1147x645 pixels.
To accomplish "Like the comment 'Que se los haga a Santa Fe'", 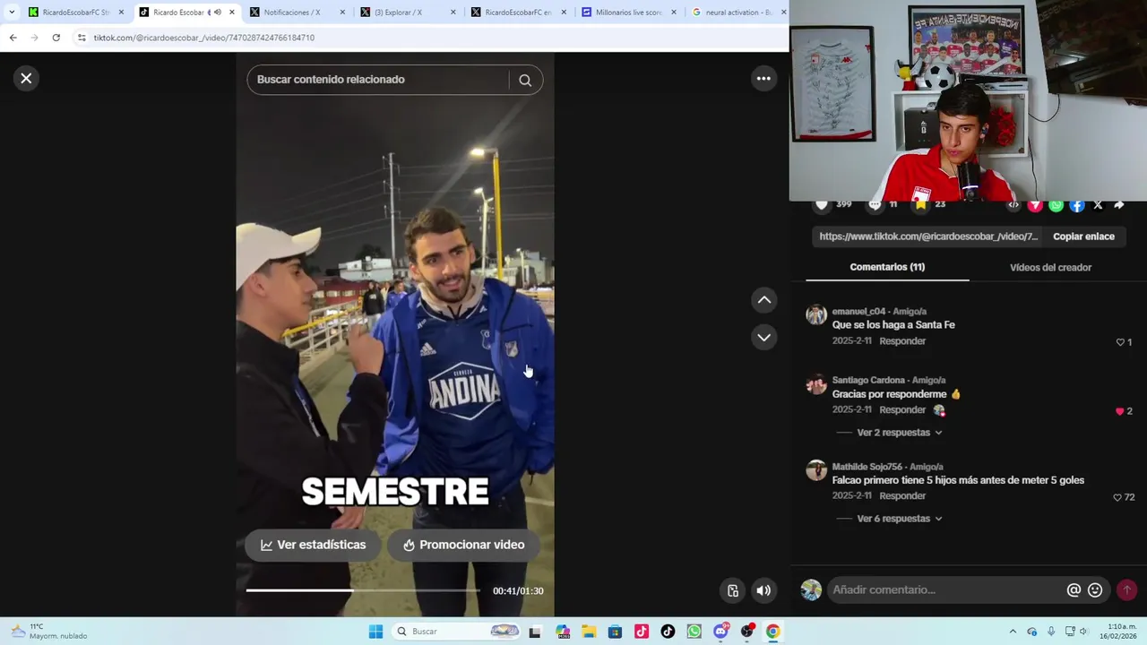I will 1120,342.
